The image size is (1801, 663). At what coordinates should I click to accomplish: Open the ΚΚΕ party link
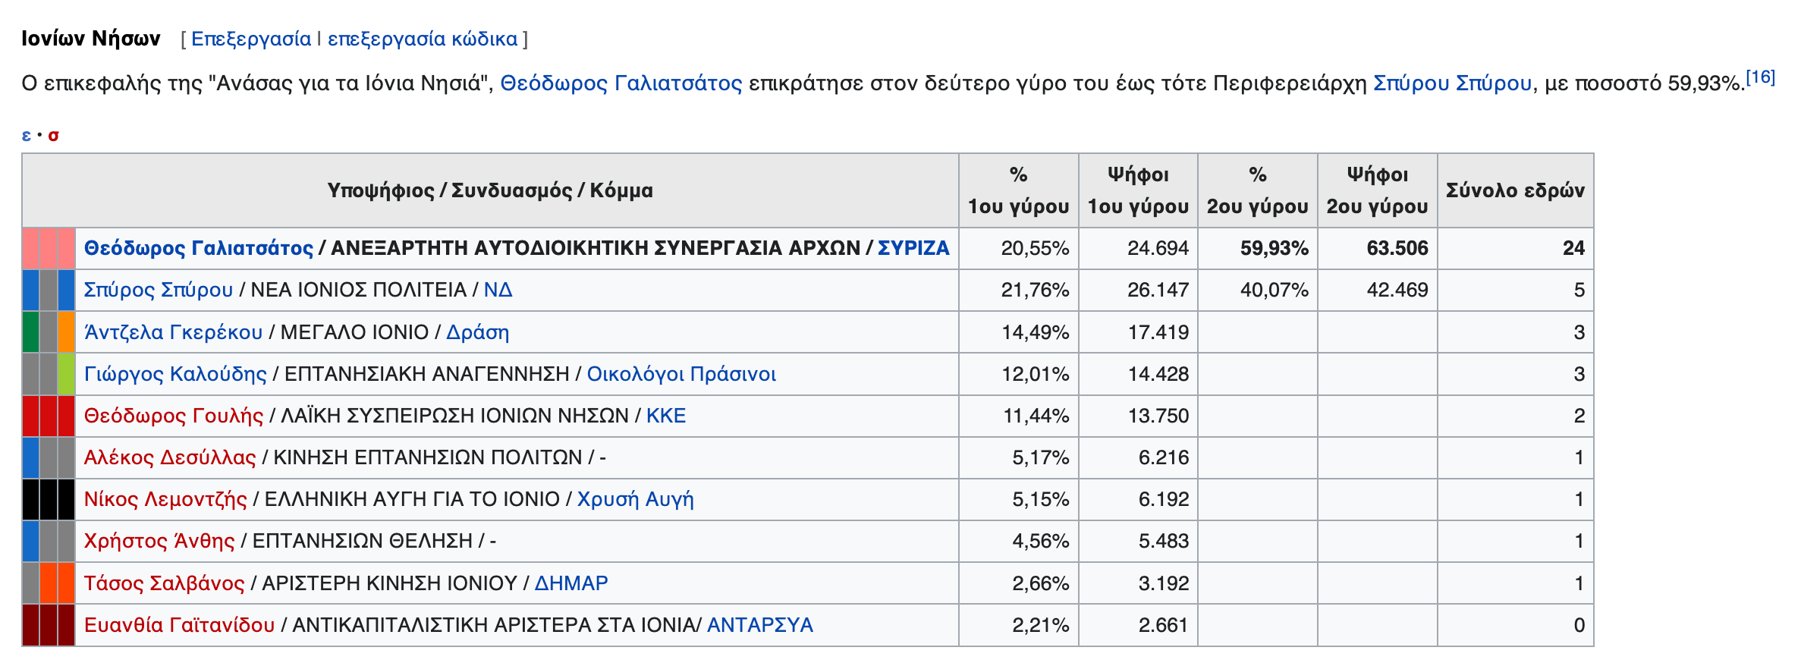[668, 416]
